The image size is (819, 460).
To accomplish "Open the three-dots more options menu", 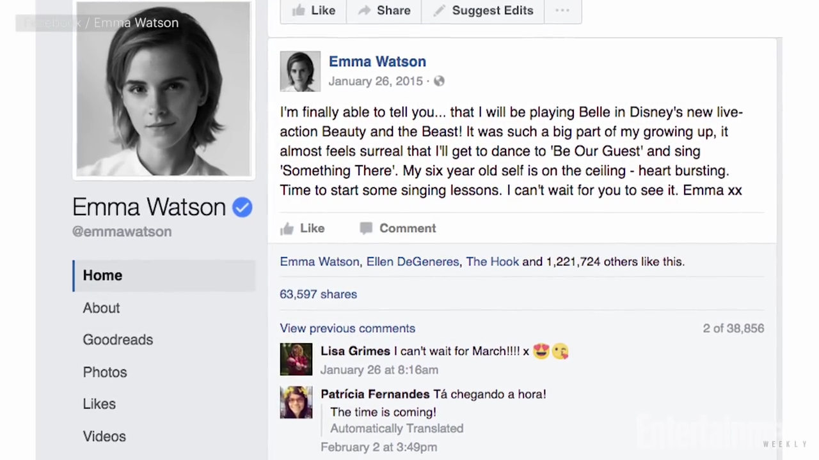I will [562, 10].
